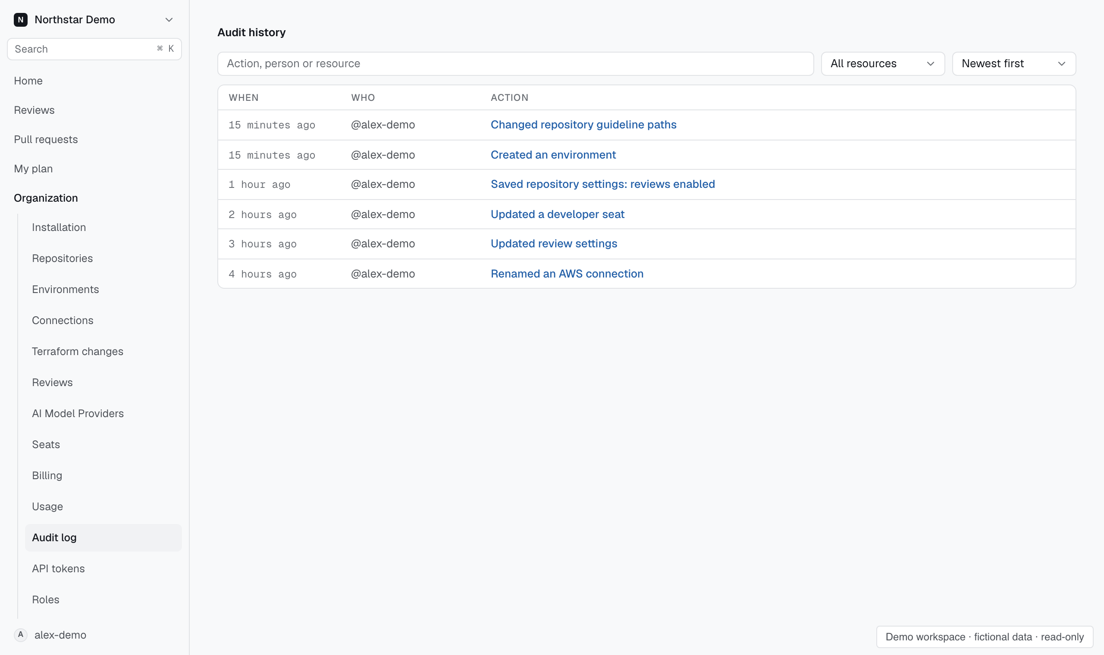
Task: Open the Installation settings page
Action: (59, 227)
